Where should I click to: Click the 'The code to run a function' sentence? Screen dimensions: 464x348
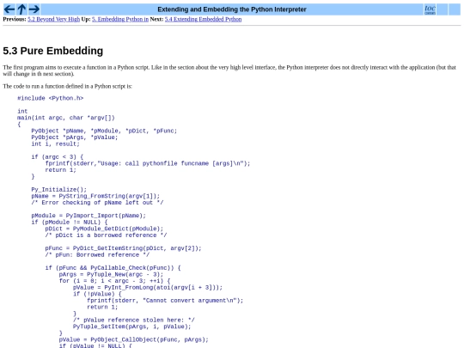68,87
